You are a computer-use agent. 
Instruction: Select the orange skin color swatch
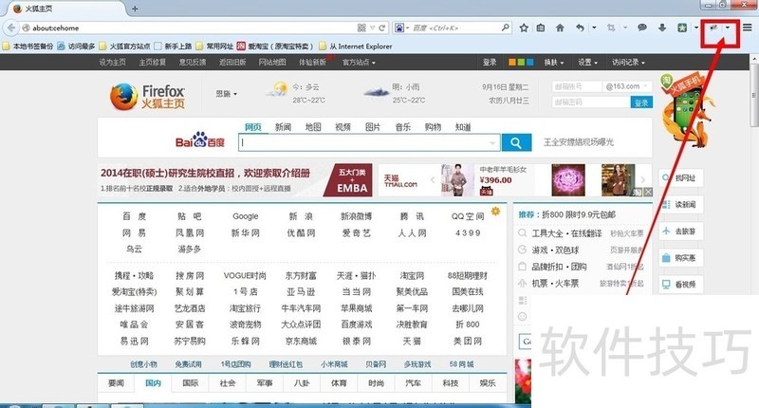[x=512, y=62]
